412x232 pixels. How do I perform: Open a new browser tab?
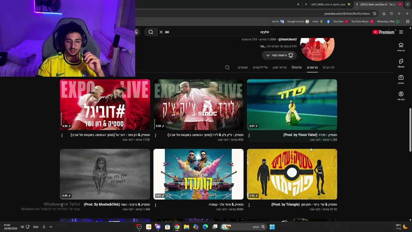(298, 4)
